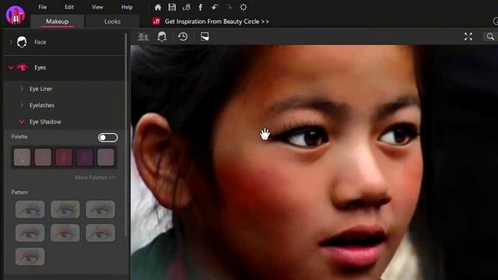Click the Home icon in top toolbar
This screenshot has width=498, height=280.
158,7
